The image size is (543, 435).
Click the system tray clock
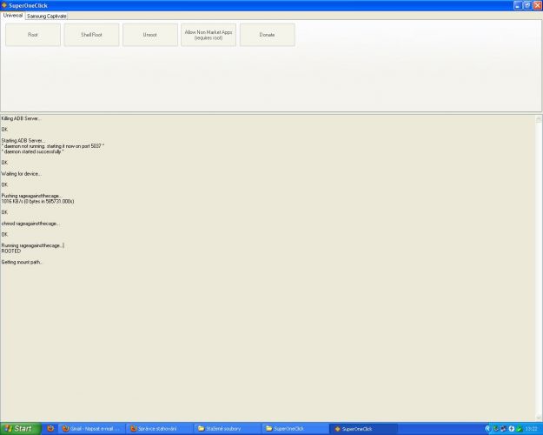531,429
